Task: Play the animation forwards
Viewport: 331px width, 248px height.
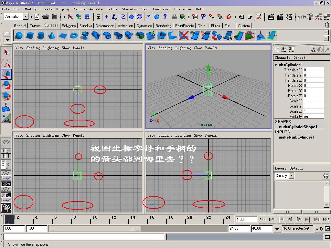Action: (x=299, y=219)
